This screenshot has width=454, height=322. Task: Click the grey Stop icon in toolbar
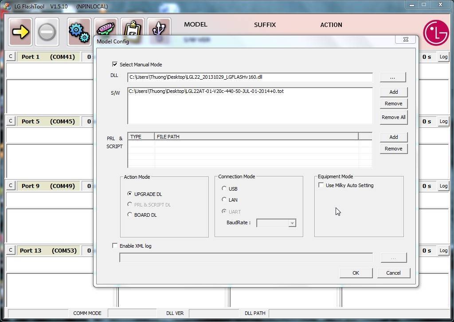coord(47,31)
